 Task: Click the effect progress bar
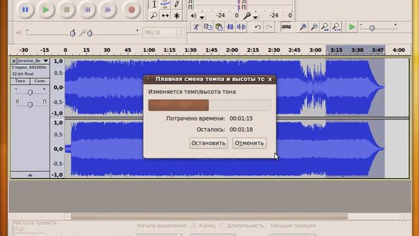click(x=209, y=105)
